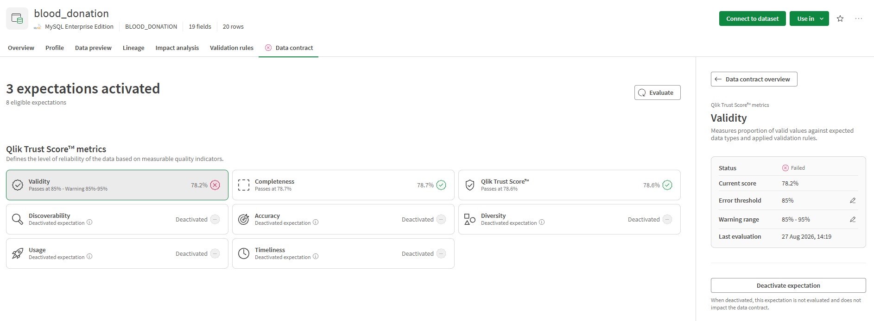Open the Usage expectation card
This screenshot has height=321, width=874.
tap(117, 253)
